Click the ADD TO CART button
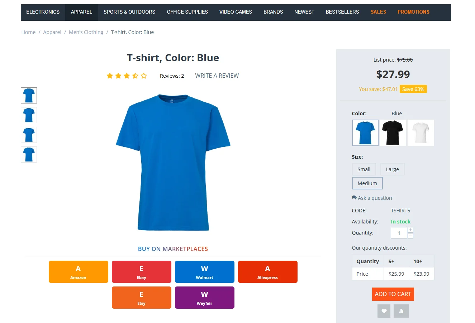The image size is (475, 323). 393,294
